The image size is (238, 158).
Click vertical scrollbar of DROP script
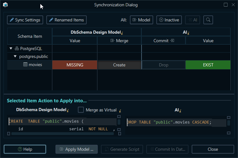pos(229,123)
